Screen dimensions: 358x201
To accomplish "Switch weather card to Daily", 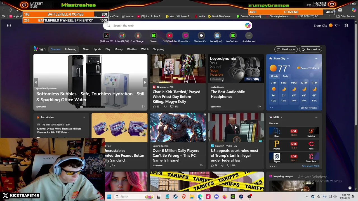I will [285, 76].
